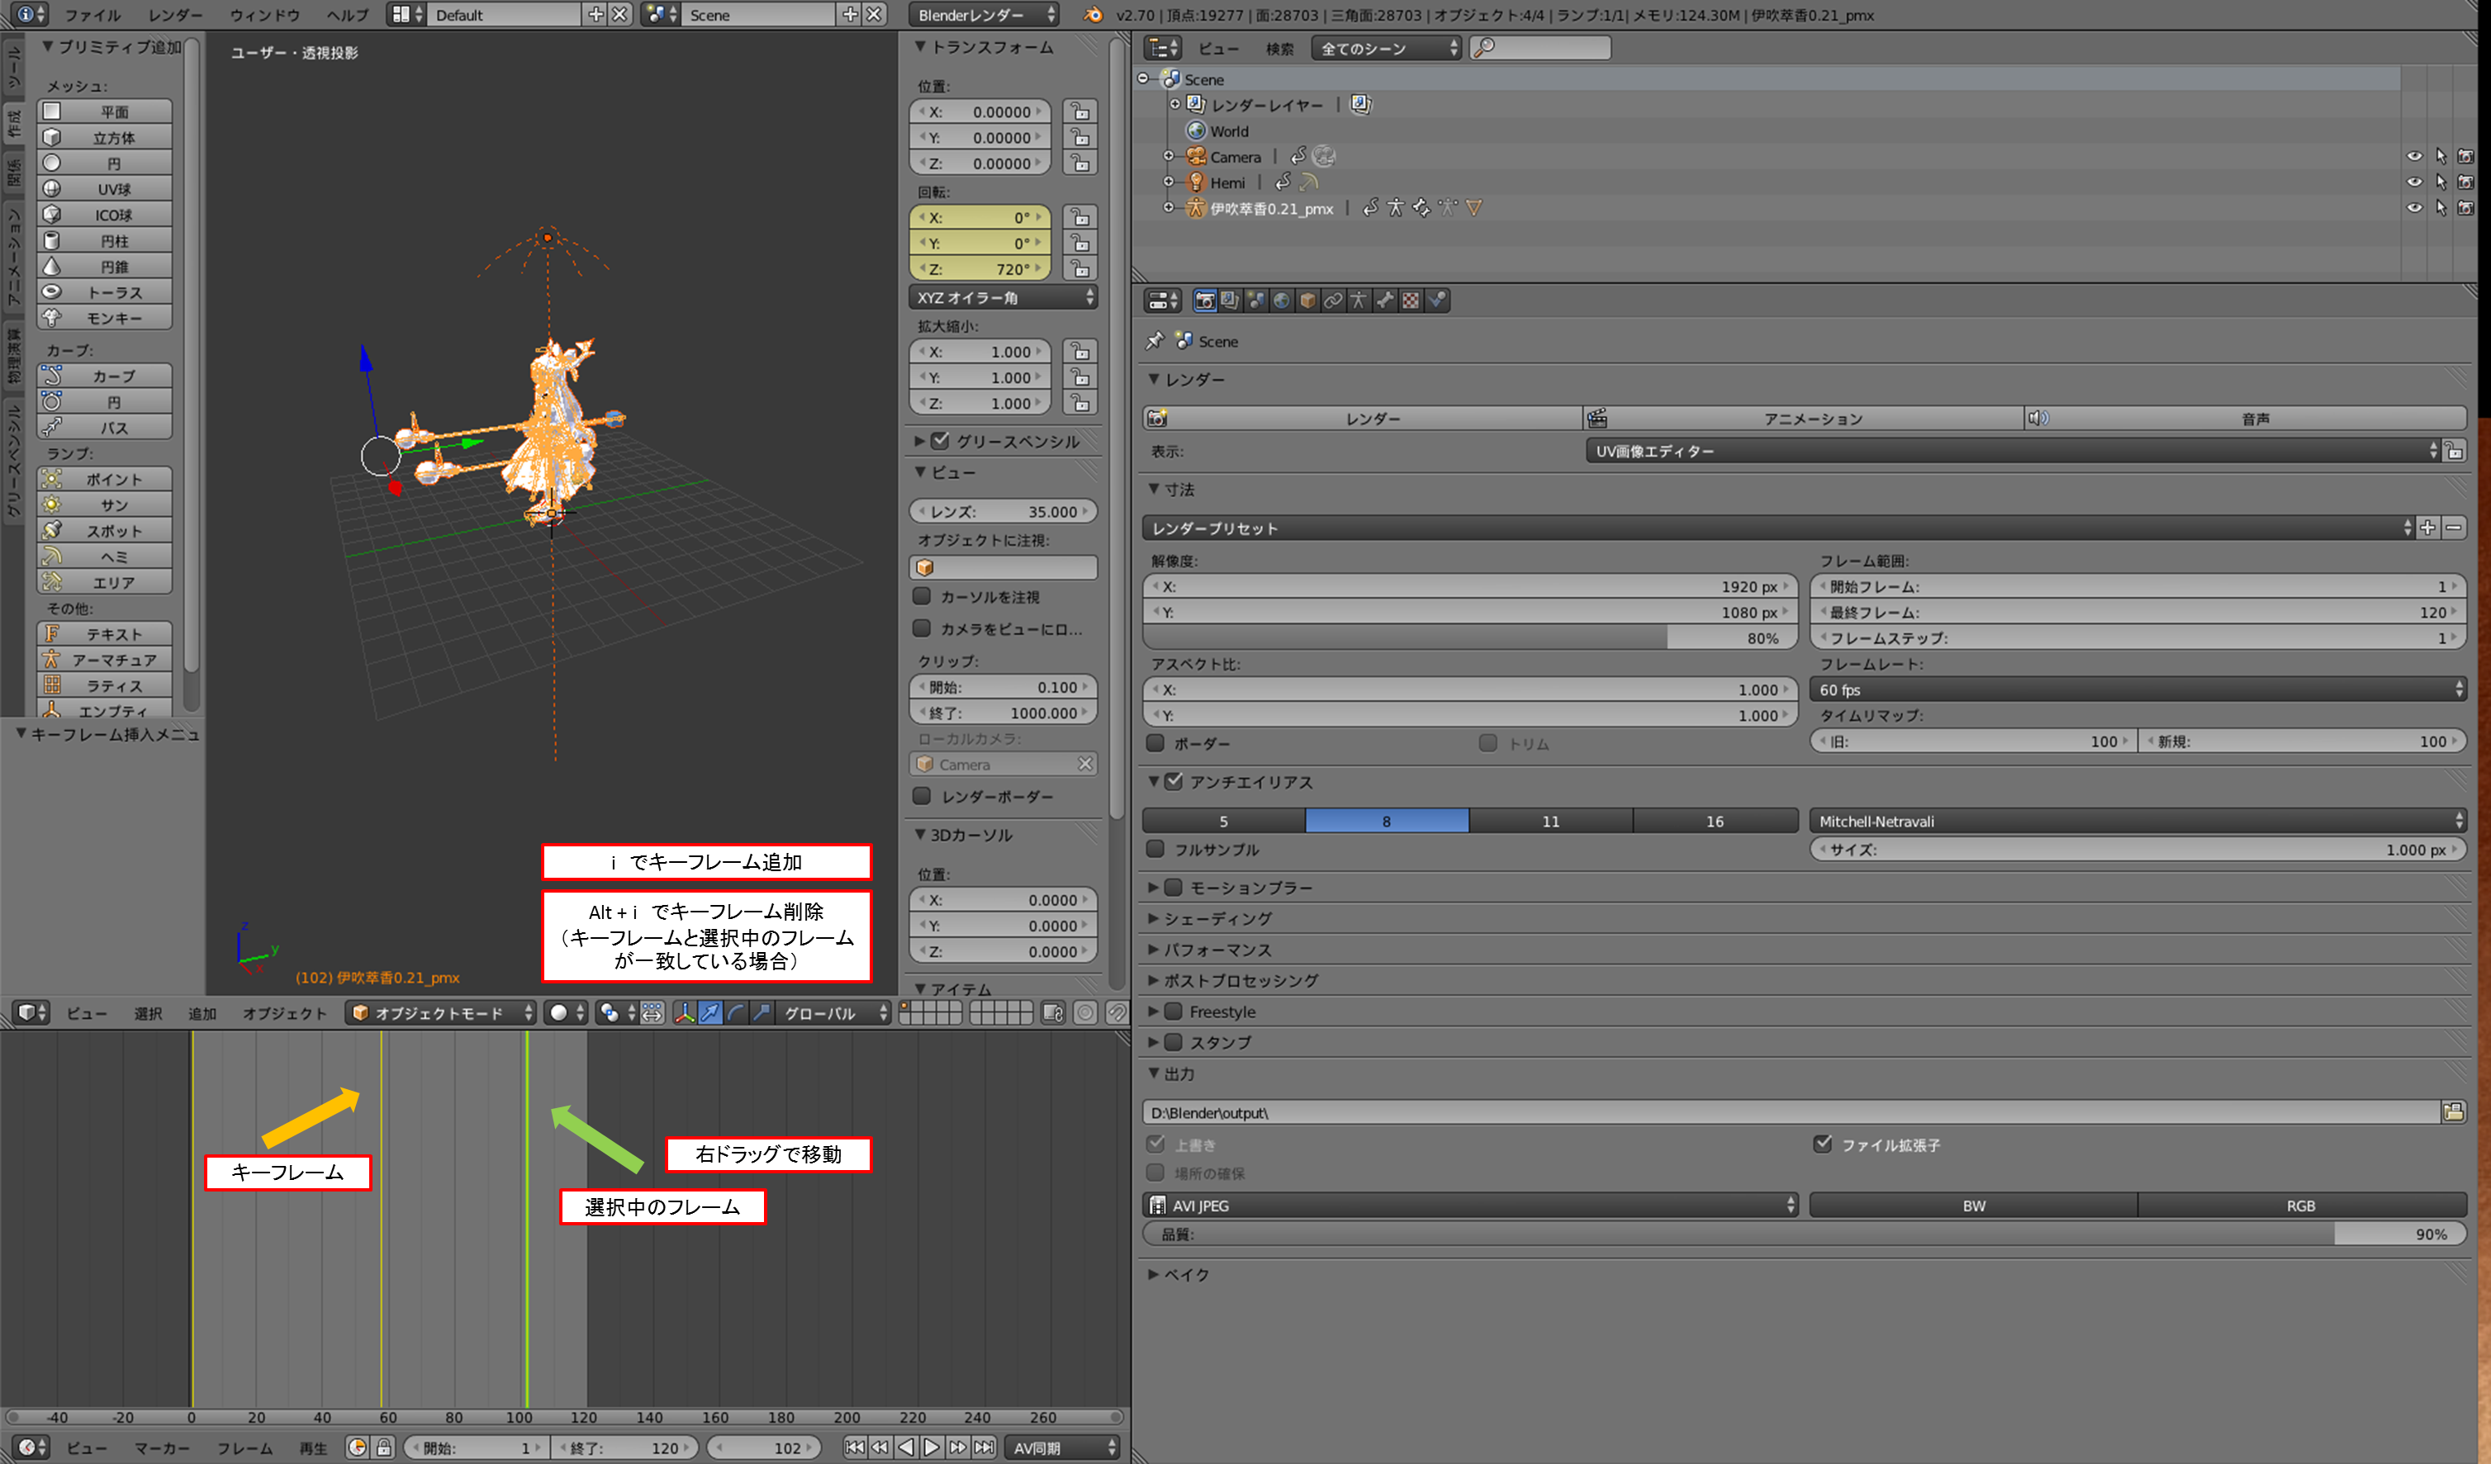Viewport: 2491px width, 1464px height.
Task: Click the jump to last frame icon
Action: tap(984, 1447)
